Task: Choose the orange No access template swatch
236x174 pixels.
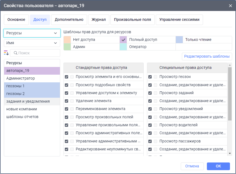Action: pyautogui.click(x=67, y=40)
